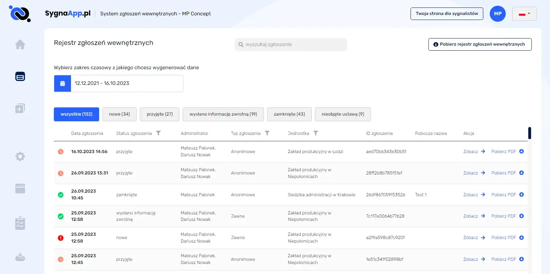Screen dimensions: 550x274
Task: Click date 26.09.2023 13:31 cell
Action: 90,173
